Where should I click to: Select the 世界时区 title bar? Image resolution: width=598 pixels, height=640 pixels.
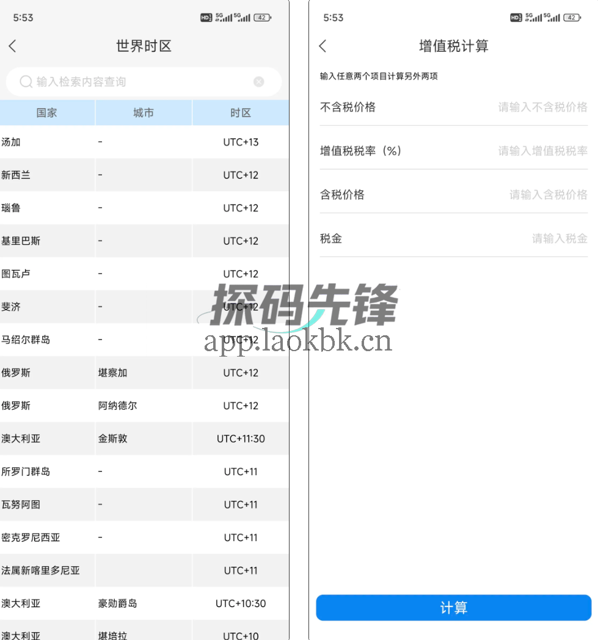(x=144, y=46)
